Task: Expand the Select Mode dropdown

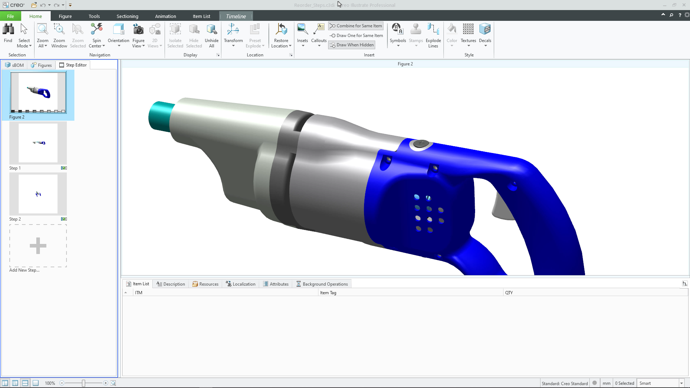Action: pyautogui.click(x=24, y=43)
